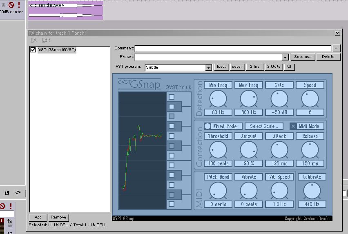The image size is (348, 234).
Task: Click the Calibrate knob
Action: pos(312,191)
